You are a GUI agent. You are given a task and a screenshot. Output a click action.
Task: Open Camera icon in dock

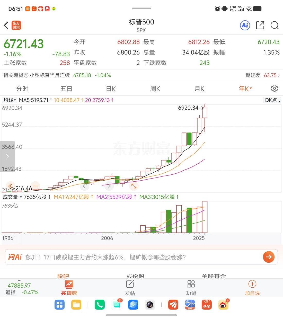[x=150, y=305]
